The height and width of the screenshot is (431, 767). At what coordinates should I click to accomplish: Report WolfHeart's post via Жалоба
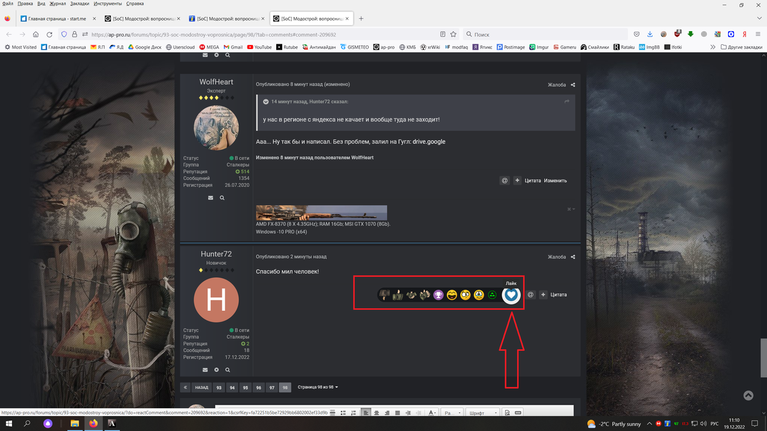(557, 85)
